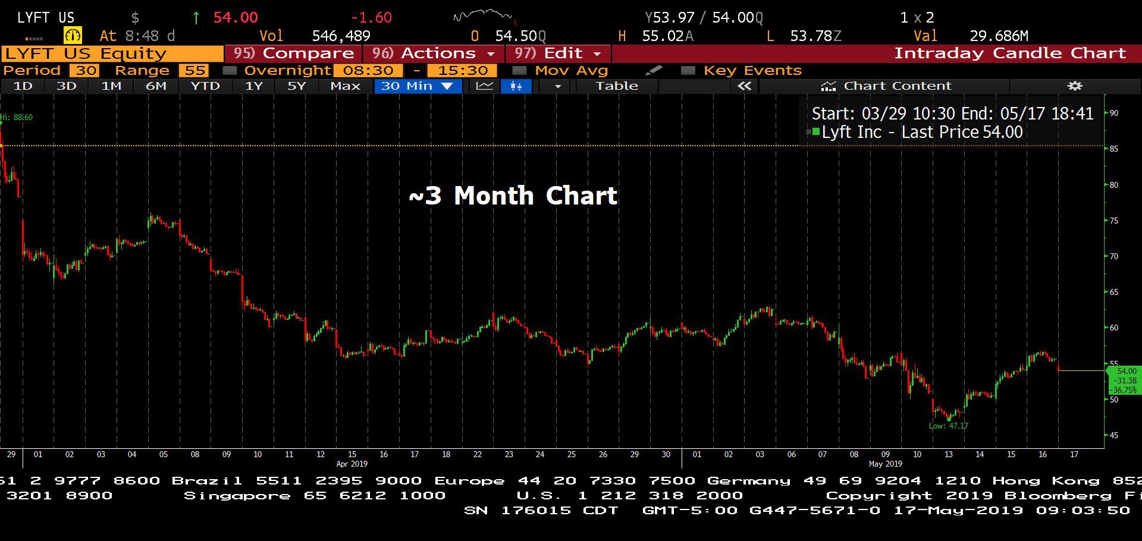This screenshot has height=541, width=1142.
Task: Click the 95) Compare button
Action: tap(293, 54)
